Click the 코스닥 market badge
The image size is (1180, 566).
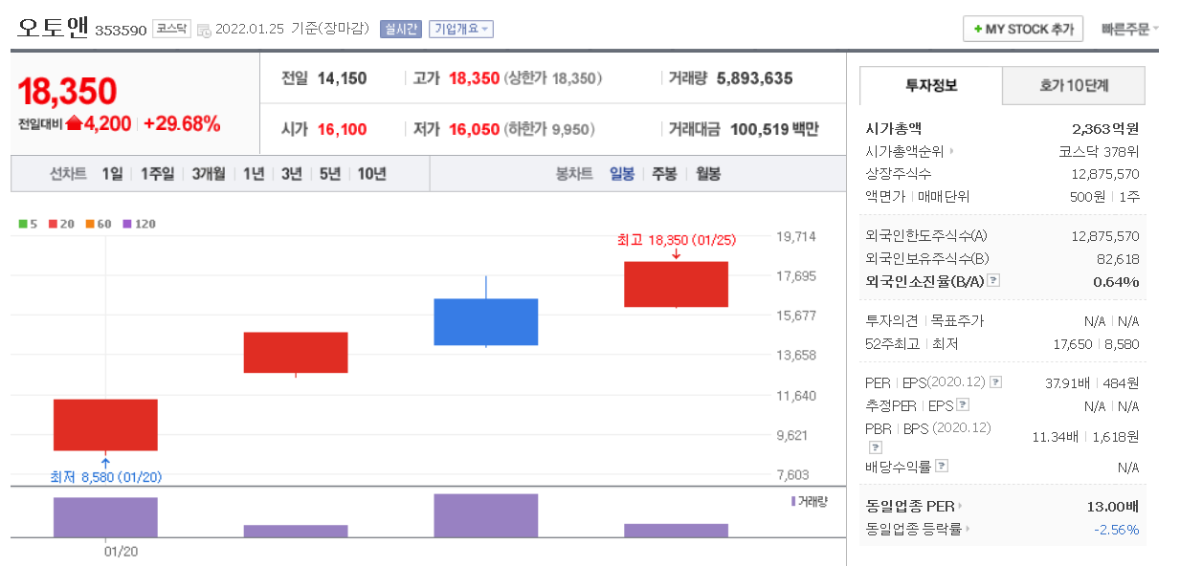point(170,29)
